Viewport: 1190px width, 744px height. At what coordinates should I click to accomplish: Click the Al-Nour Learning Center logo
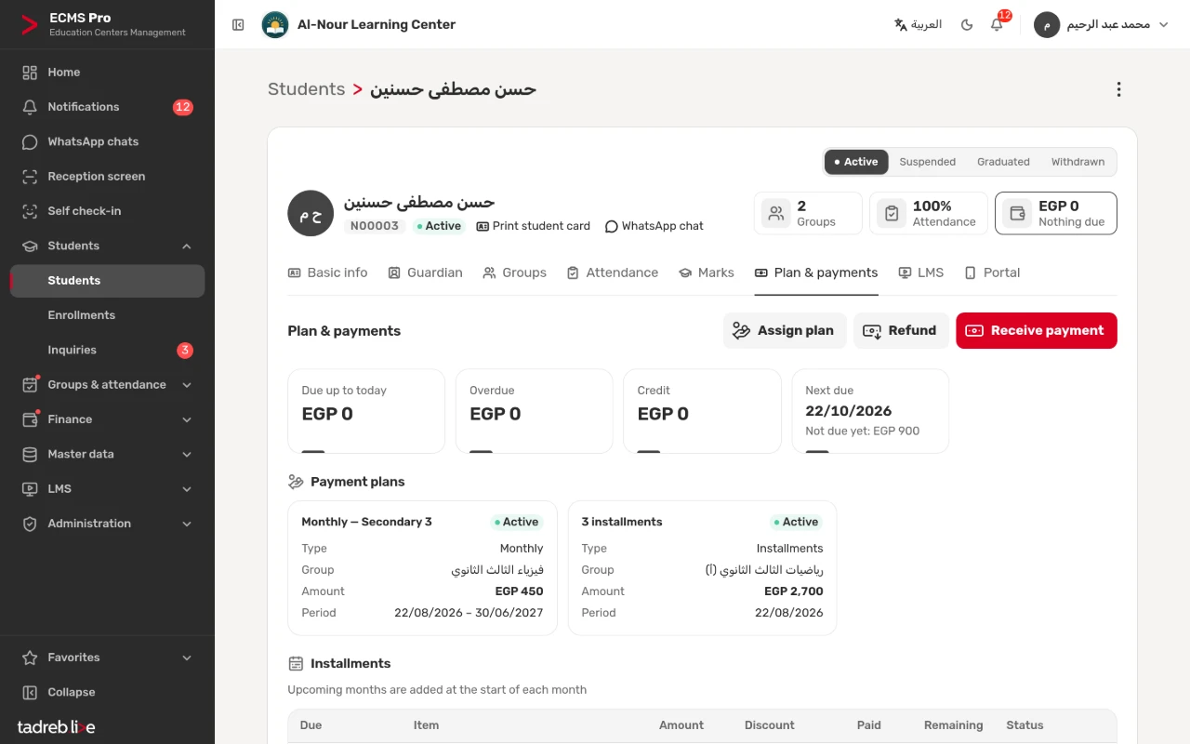click(x=275, y=25)
